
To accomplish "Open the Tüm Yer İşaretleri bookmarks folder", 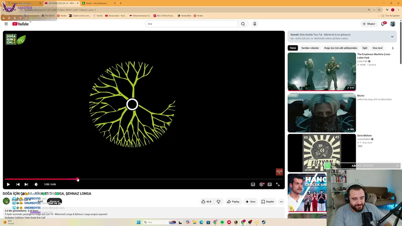I will tap(390, 16).
